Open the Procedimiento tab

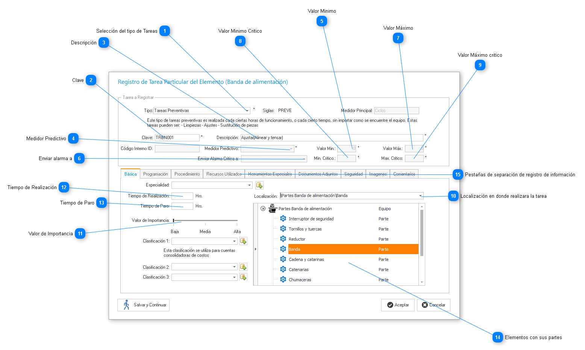[187, 174]
